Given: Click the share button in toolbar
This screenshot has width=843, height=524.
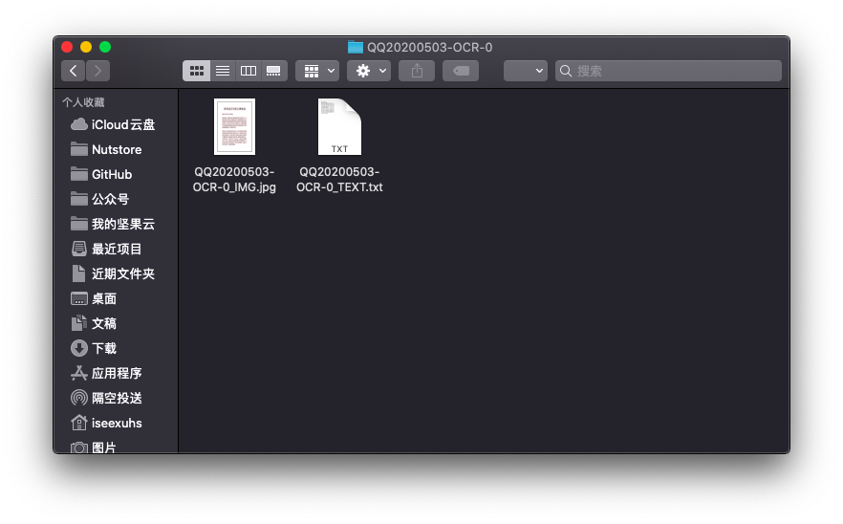Looking at the screenshot, I should pyautogui.click(x=417, y=71).
